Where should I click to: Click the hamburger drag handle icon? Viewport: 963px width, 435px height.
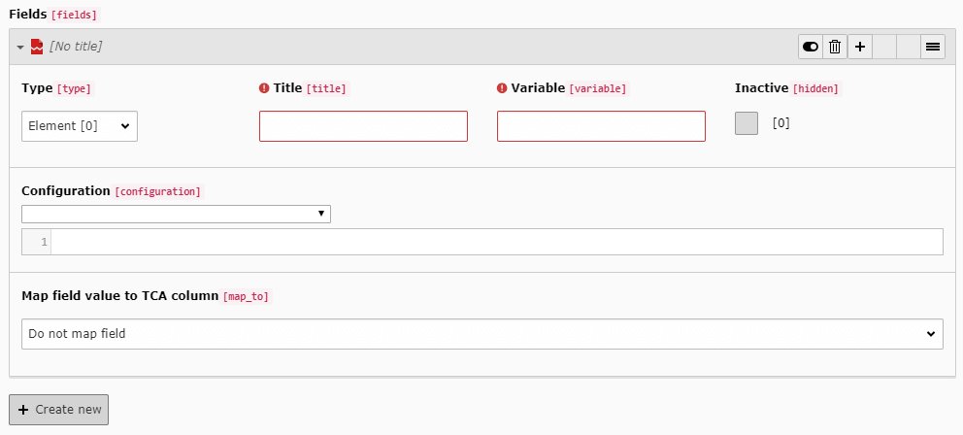932,47
